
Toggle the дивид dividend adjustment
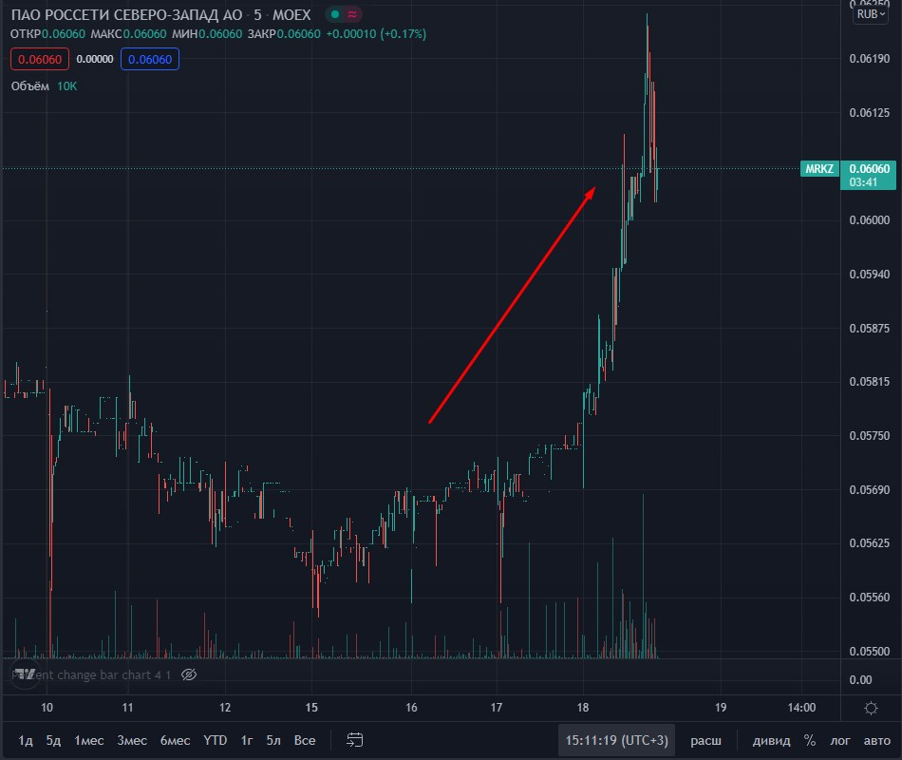point(771,740)
